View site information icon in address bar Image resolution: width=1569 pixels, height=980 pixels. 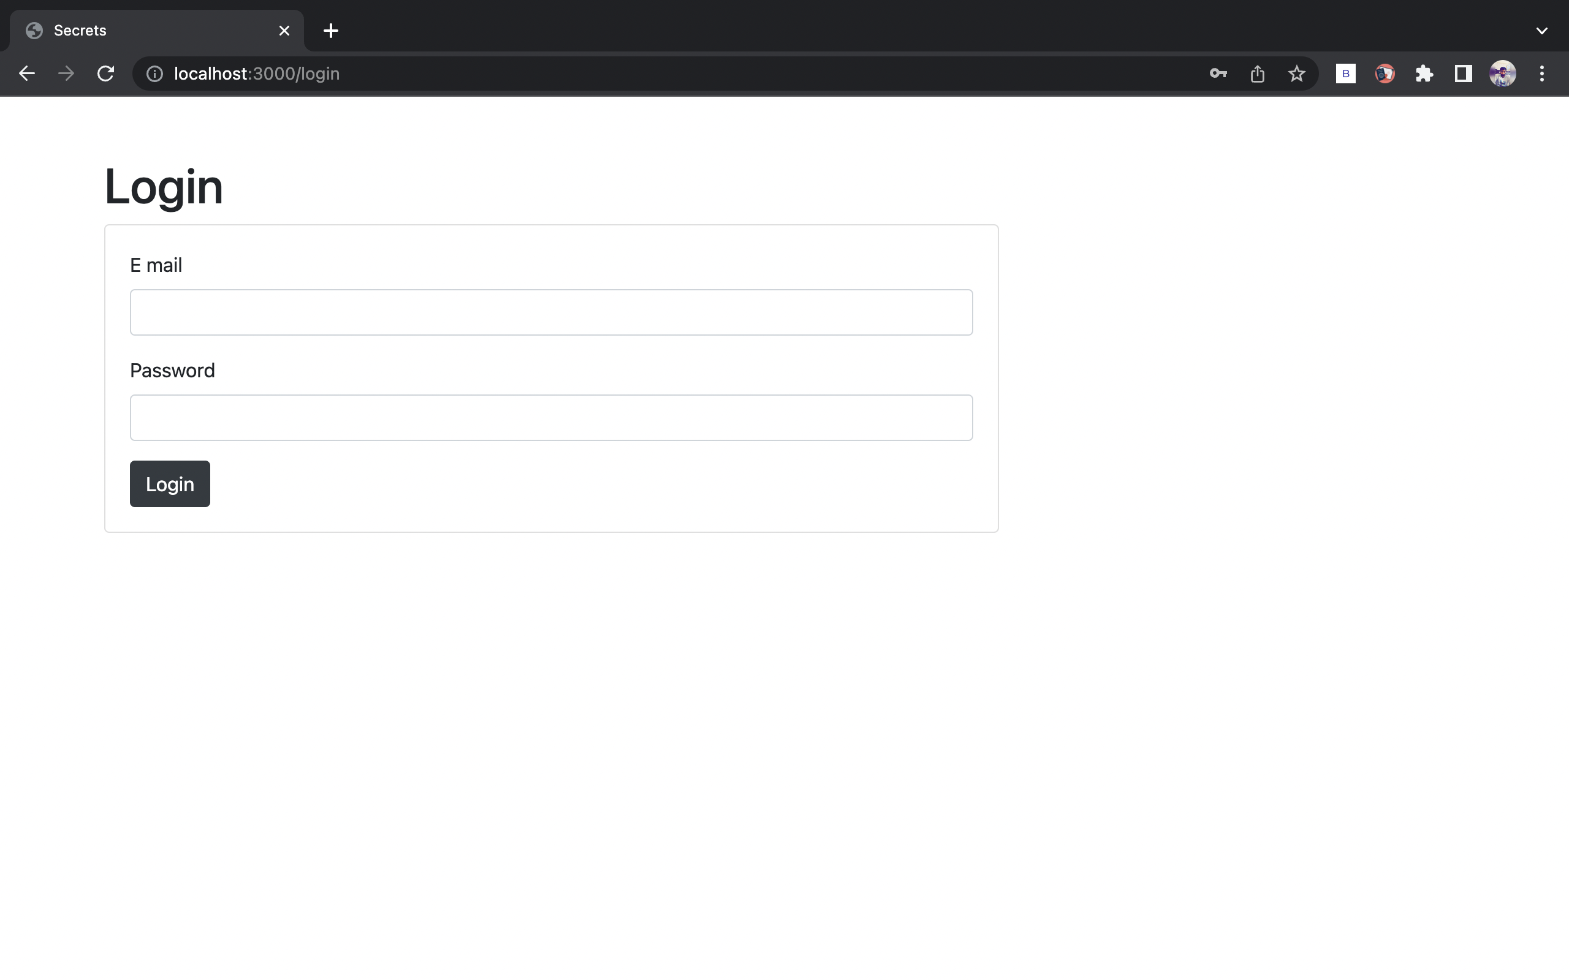pos(154,74)
